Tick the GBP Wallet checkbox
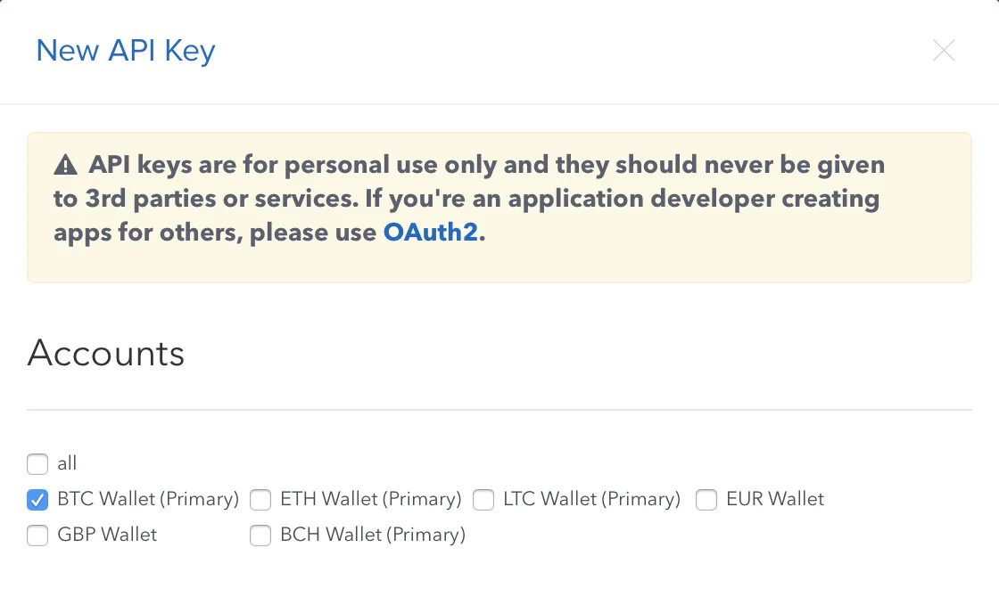This screenshot has width=999, height=597. tap(37, 536)
